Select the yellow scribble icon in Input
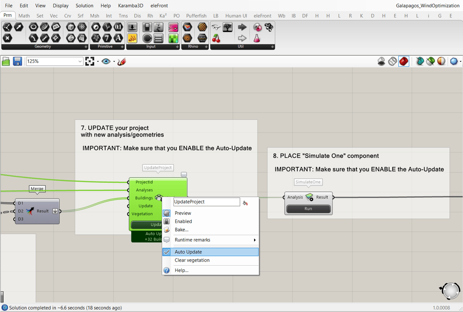Viewport: 463px width, 312px height. pyautogui.click(x=132, y=38)
